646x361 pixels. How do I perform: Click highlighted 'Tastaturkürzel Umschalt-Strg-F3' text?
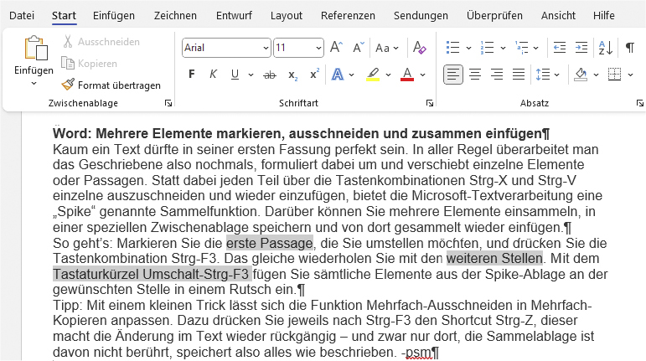tap(151, 274)
